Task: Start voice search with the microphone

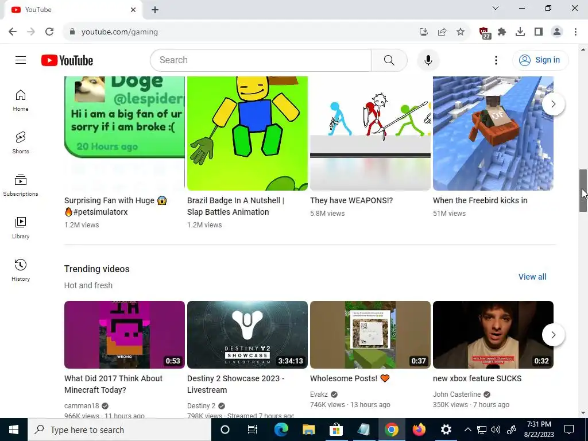Action: point(428,60)
